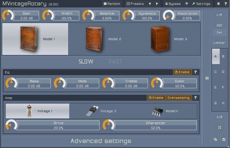230x148 pixels.
Task: Select preset slot E
Action: pyautogui.click(x=216, y=87)
